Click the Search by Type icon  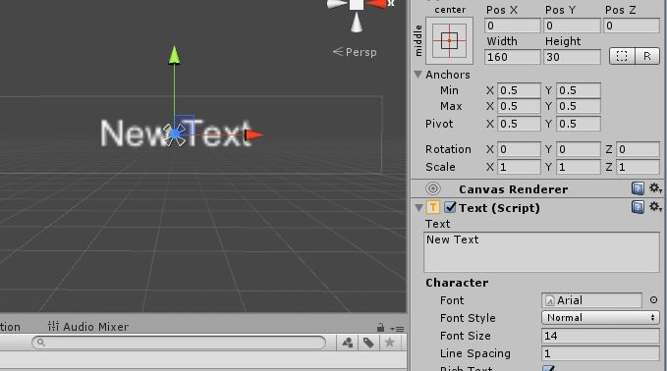coord(348,343)
